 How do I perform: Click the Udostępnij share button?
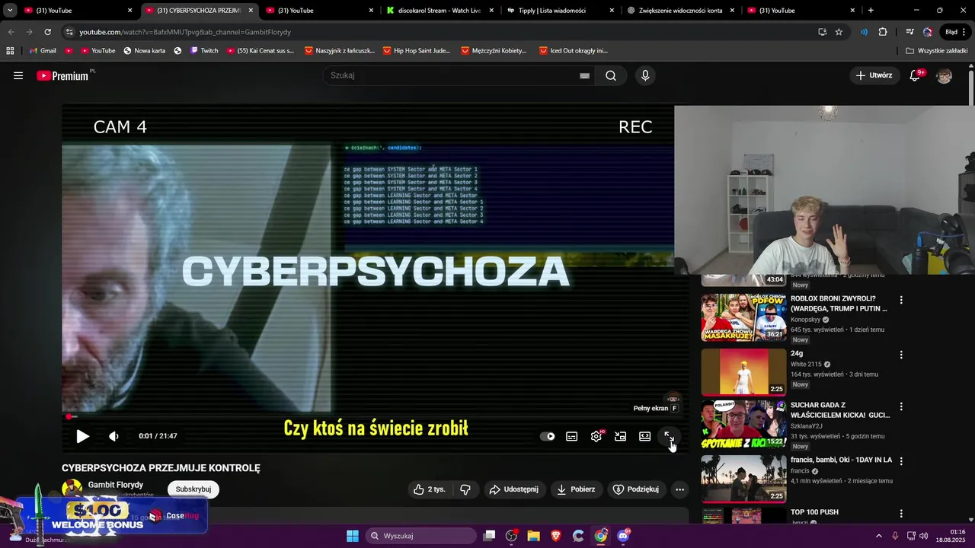(513, 489)
